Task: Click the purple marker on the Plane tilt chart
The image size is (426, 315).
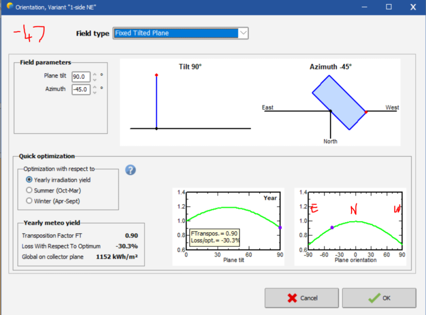Action: click(x=280, y=228)
